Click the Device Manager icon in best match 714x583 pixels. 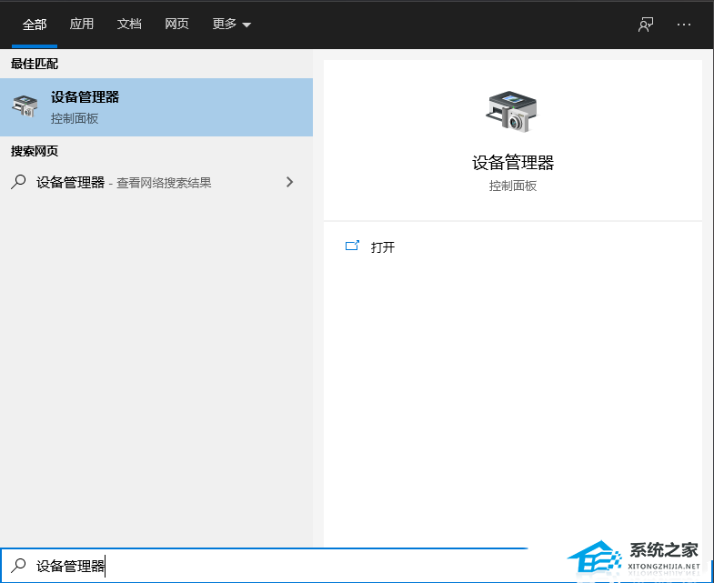pyautogui.click(x=25, y=107)
